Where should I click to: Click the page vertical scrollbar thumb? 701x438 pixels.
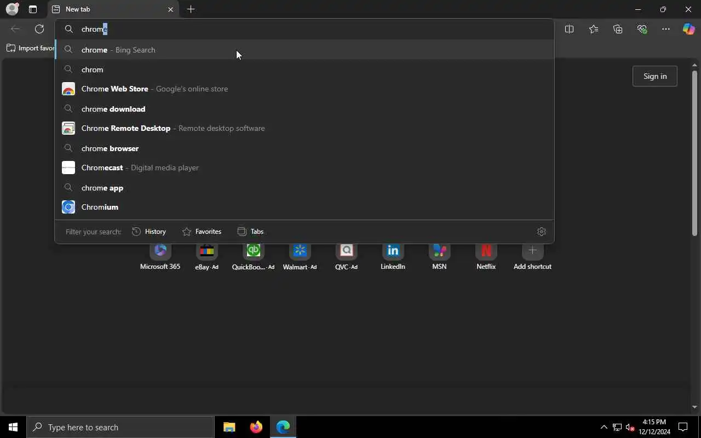coord(694,153)
